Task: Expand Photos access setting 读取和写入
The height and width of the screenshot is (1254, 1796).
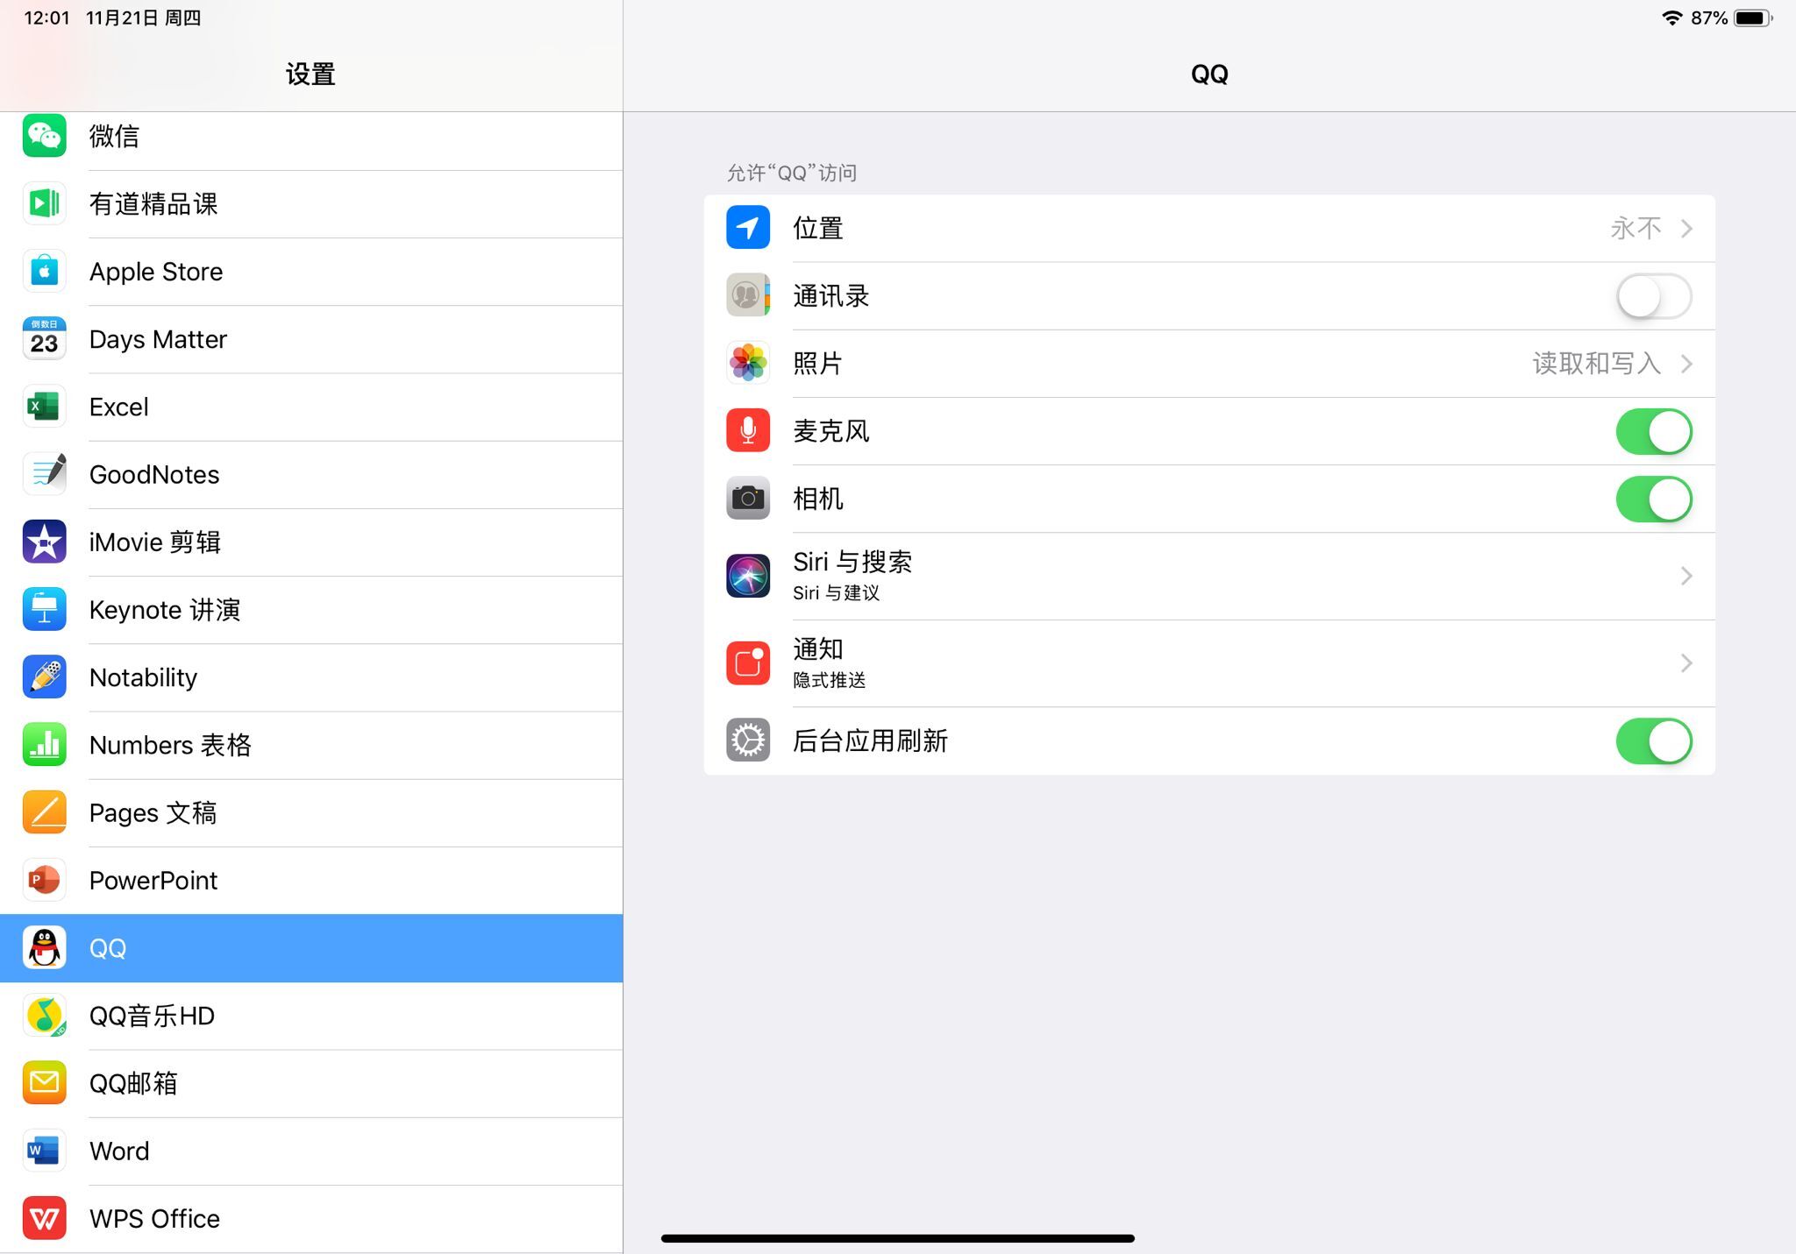Action: point(1685,364)
